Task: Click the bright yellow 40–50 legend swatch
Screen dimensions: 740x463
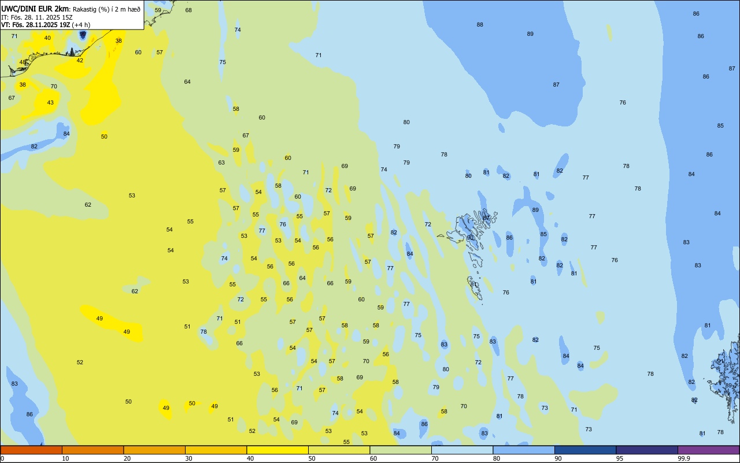Action: pyautogui.click(x=277, y=450)
